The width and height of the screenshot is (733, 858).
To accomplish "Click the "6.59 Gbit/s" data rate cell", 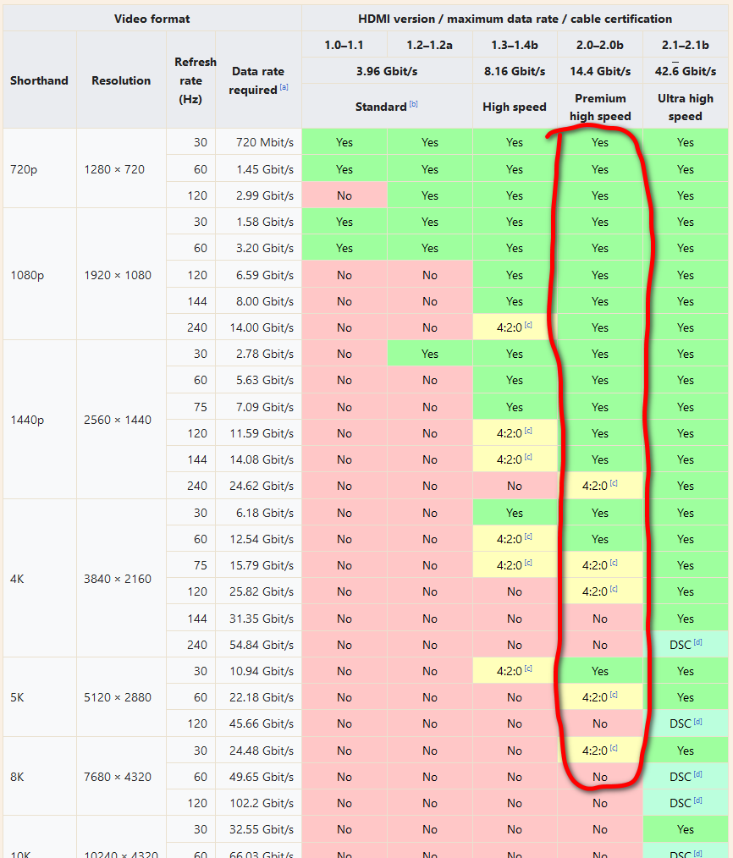I will 258,275.
